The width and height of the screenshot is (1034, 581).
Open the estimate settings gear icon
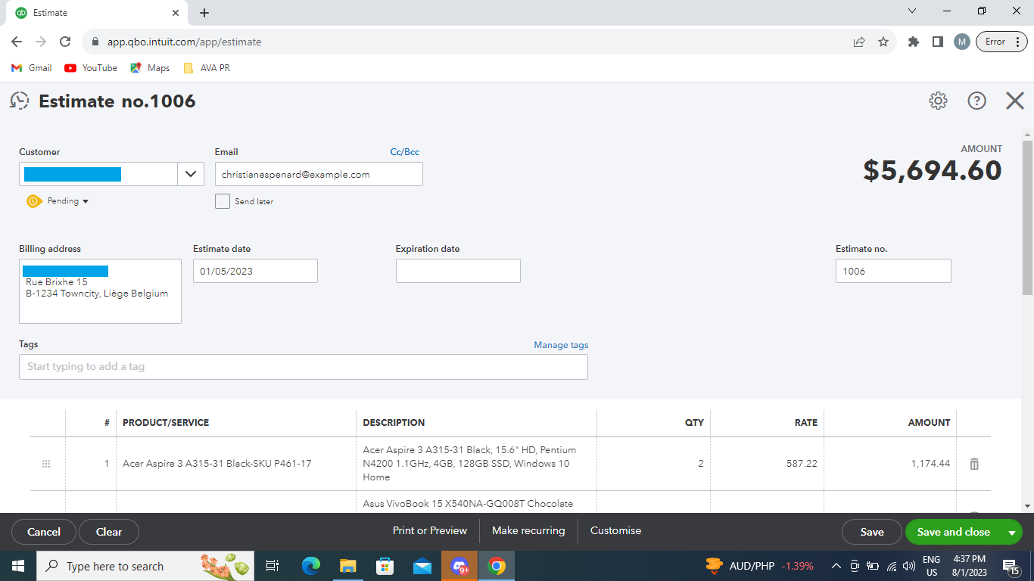click(938, 101)
